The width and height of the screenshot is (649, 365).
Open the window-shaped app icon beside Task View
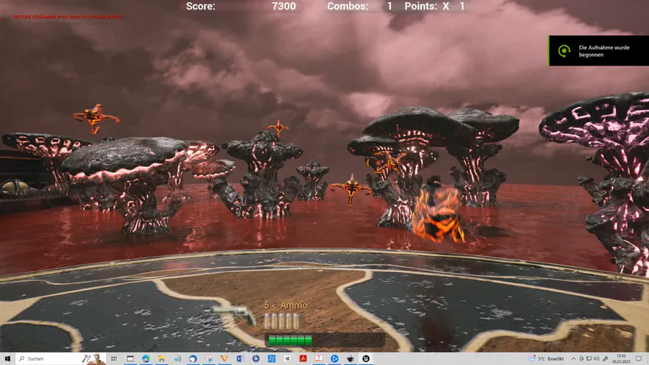[130, 359]
